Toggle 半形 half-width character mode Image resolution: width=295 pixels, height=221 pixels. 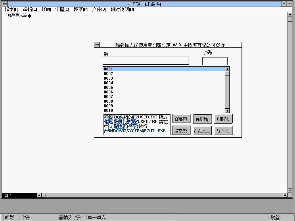coord(26,217)
